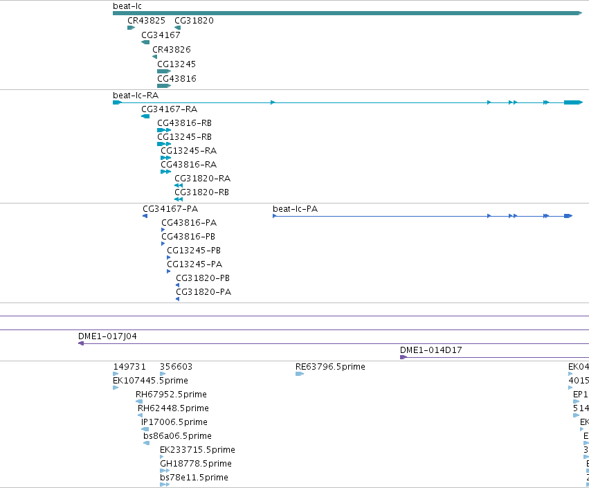
Task: Select the RH67952.5prime EST label
Action: (x=171, y=395)
